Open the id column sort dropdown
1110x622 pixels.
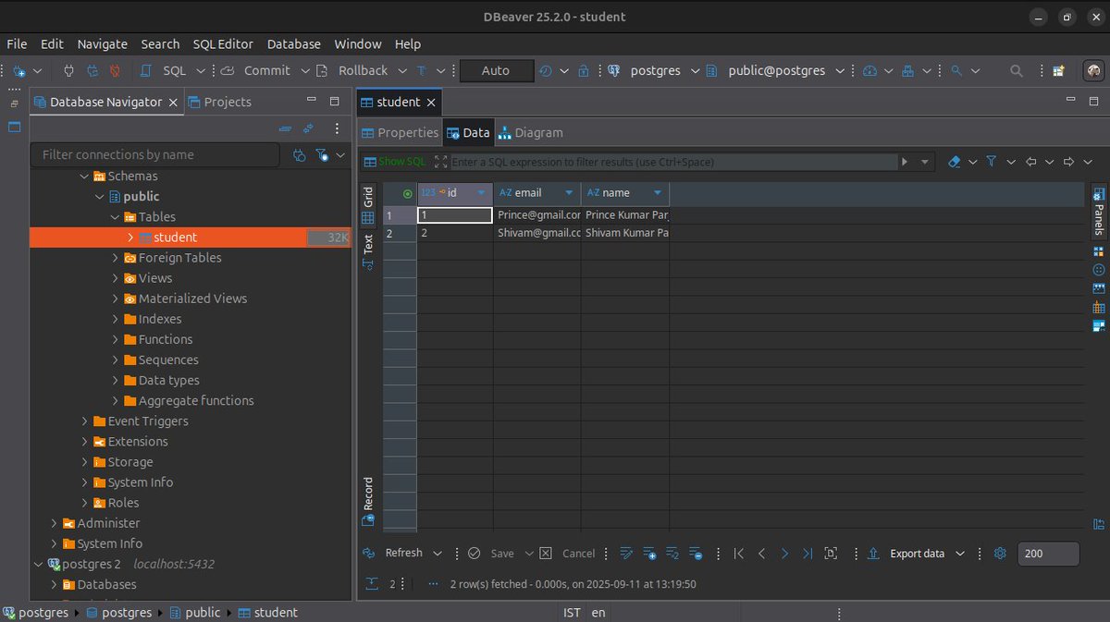click(481, 193)
